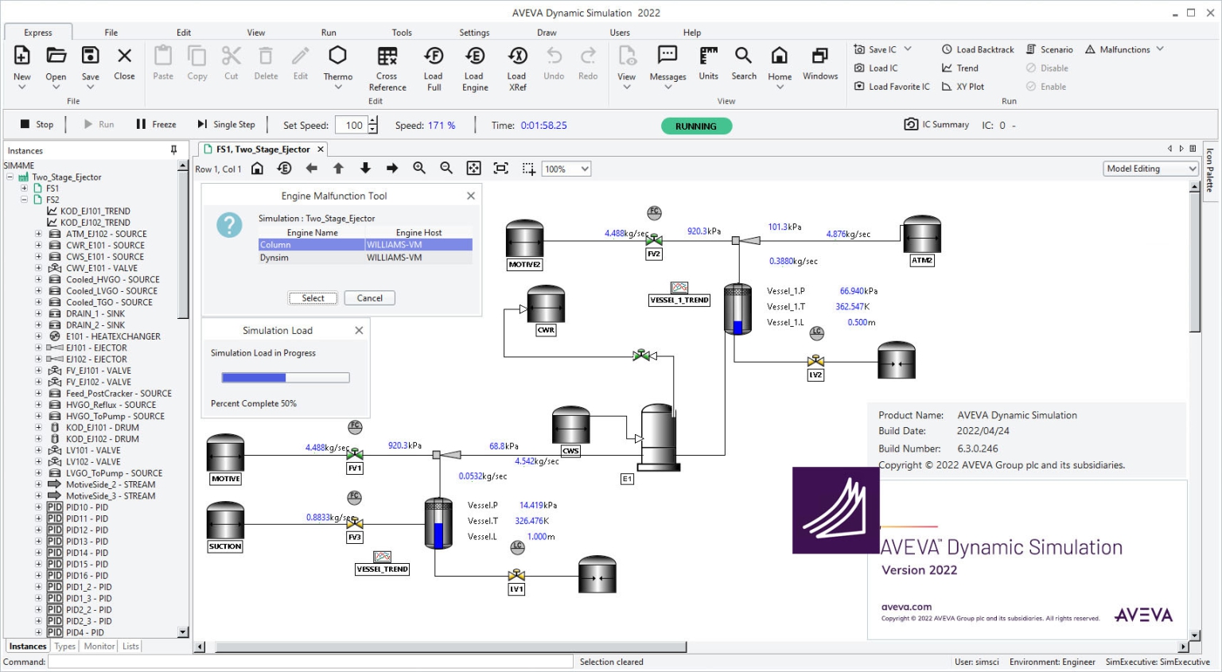Toggle Freeze on the simulation

click(157, 124)
